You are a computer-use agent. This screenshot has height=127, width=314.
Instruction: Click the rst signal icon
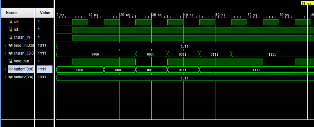[11, 30]
